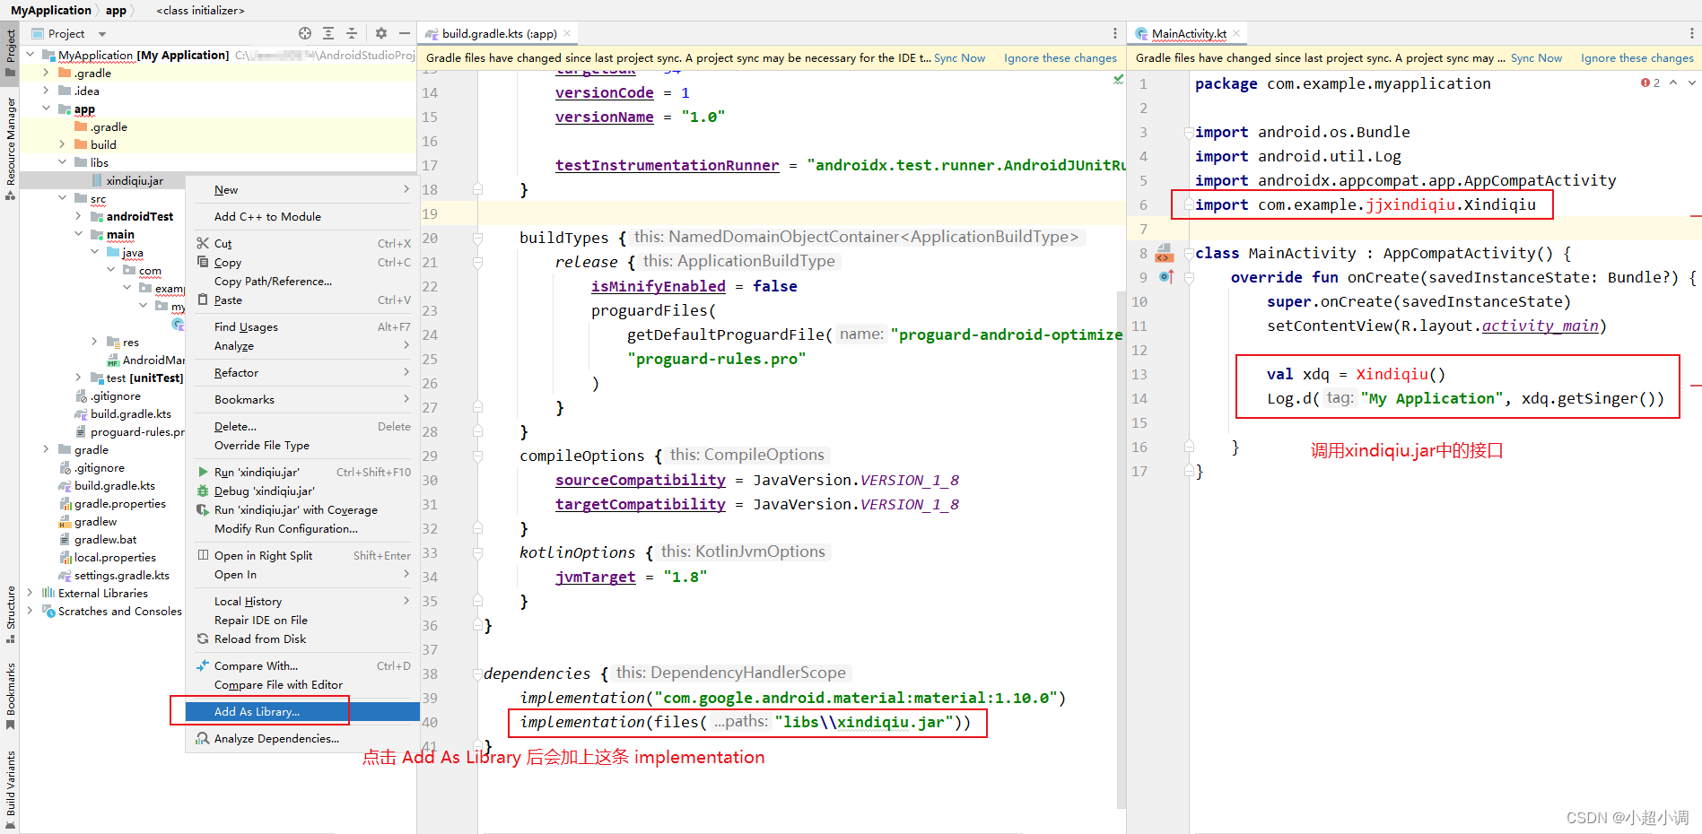Screen dimensions: 1702x834
Task: Click the error indicator showing 2 problems
Action: [x=1650, y=83]
